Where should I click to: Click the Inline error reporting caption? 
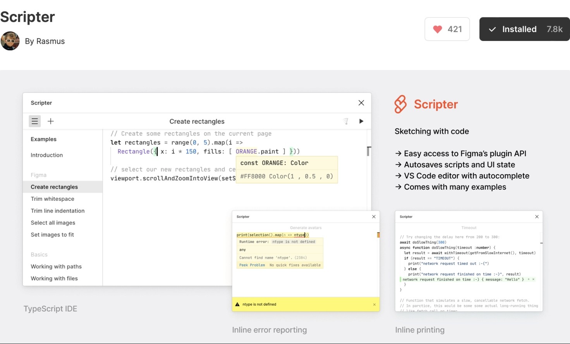click(270, 330)
